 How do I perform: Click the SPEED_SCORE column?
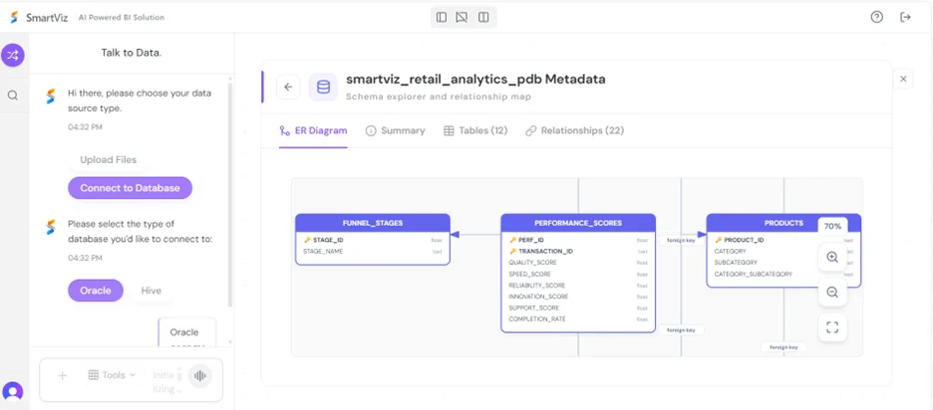(x=578, y=274)
